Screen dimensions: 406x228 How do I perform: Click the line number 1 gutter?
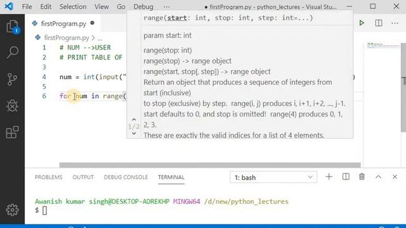tap(44, 47)
